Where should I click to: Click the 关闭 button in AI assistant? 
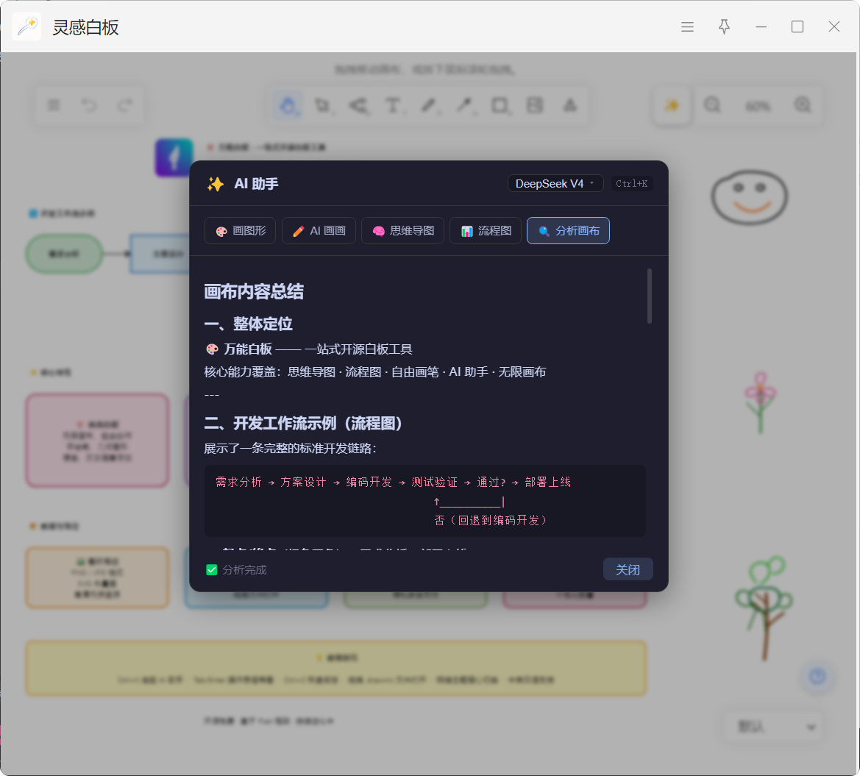coord(628,570)
